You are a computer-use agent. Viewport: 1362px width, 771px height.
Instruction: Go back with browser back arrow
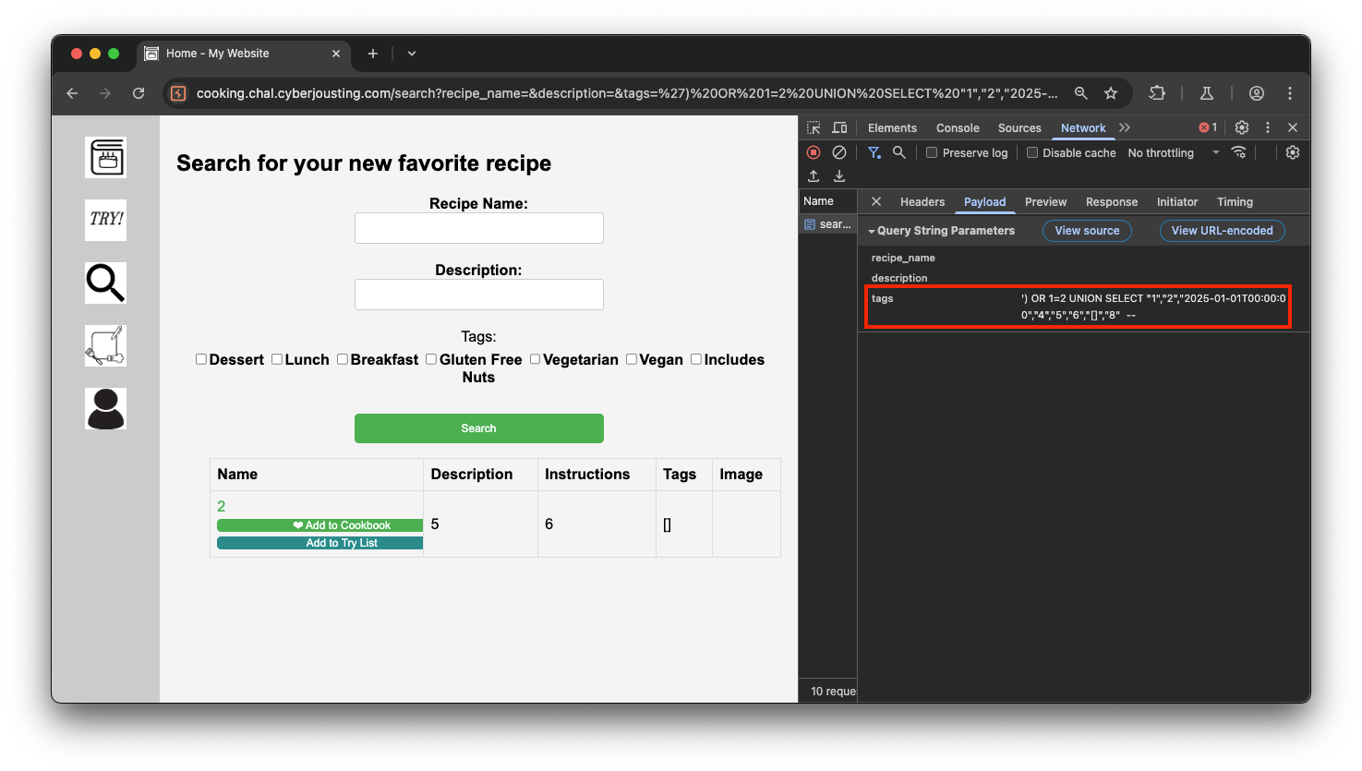point(72,93)
